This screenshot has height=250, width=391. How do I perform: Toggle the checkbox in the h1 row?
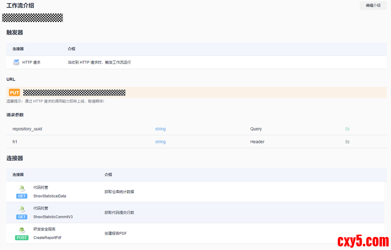click(347, 142)
